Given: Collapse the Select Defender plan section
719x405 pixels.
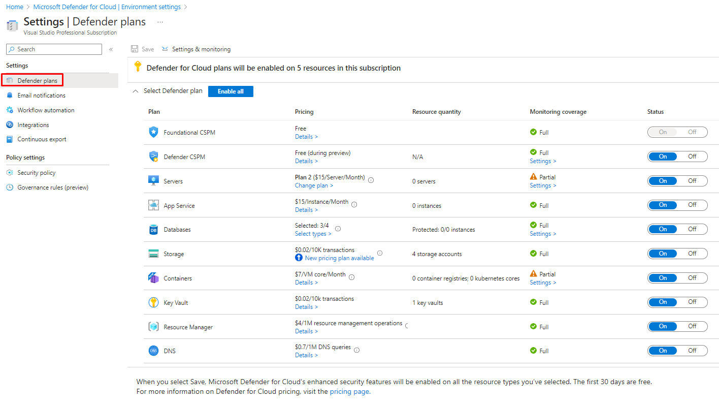Looking at the screenshot, I should (x=135, y=91).
